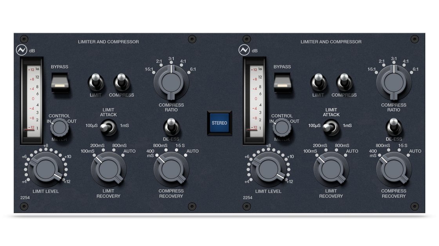Adjust the left channel COMPRESS RATIO knob
Viewport: 439px width, 246px height.
pos(171,82)
